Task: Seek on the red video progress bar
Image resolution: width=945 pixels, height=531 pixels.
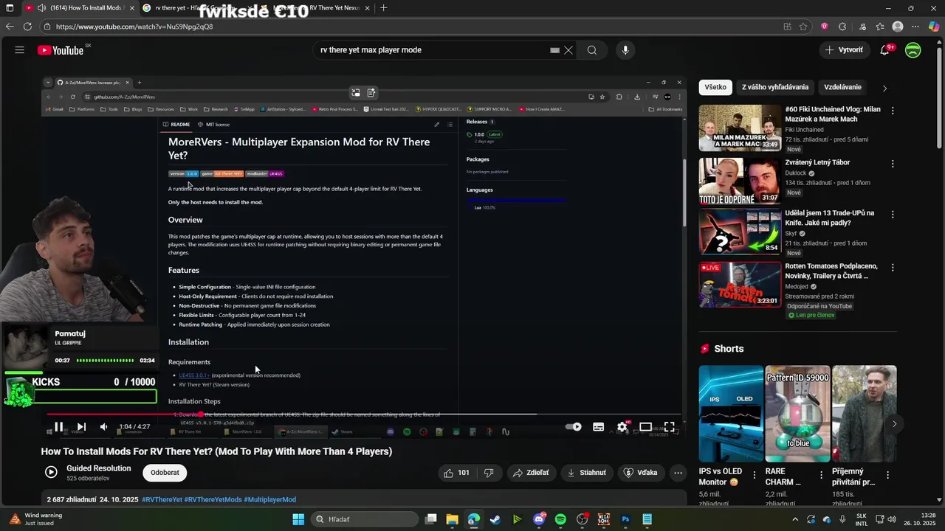Action: point(362,414)
